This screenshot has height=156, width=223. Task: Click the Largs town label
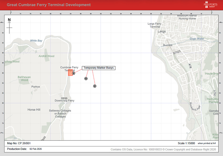pos(162,32)
